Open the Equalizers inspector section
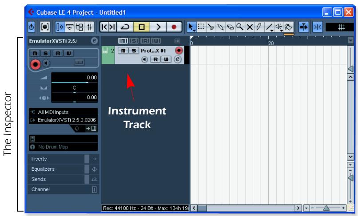Screen dimensions: 358x216 point(56,169)
